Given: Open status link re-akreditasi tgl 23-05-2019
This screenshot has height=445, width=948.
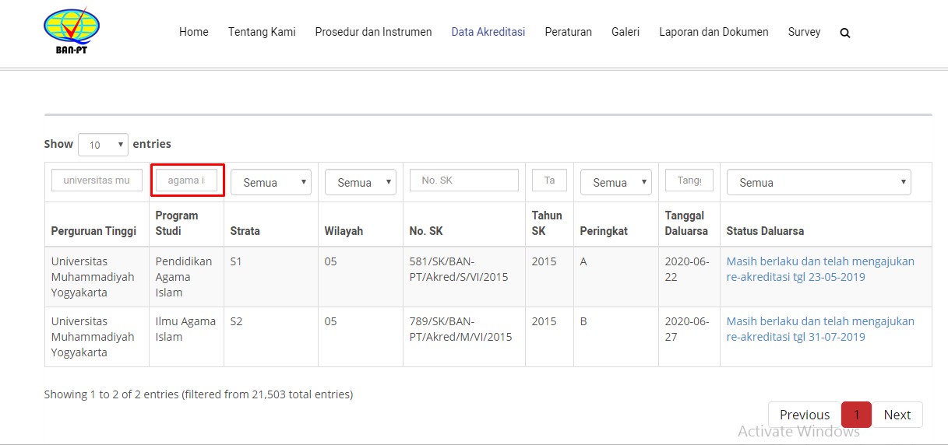Looking at the screenshot, I should pyautogui.click(x=820, y=269).
